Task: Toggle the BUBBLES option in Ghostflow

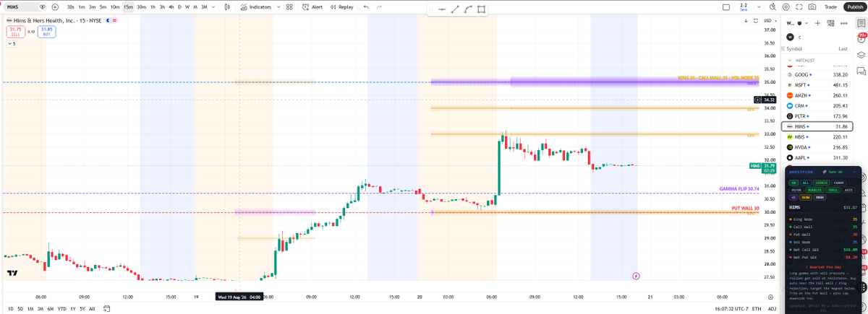Action: [816, 190]
